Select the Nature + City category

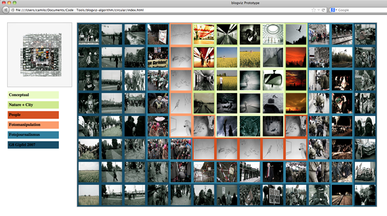click(x=33, y=105)
